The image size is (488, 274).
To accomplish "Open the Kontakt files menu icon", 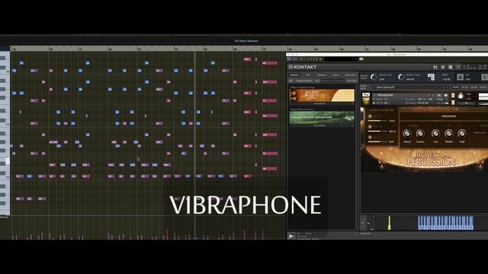I will coord(435,67).
